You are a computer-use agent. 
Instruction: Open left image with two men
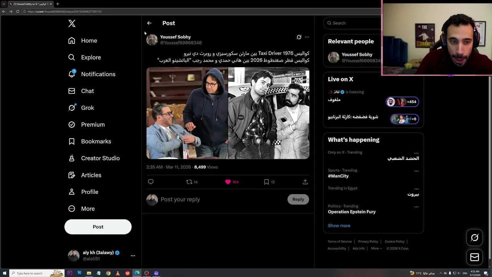pyautogui.click(x=187, y=113)
